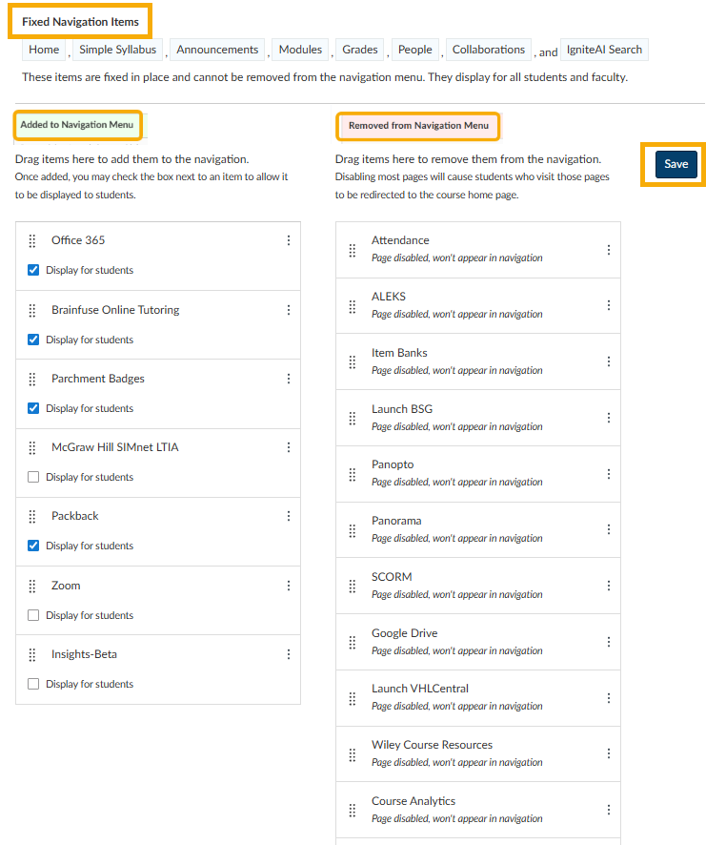Click drag handle next to Attendance
The height and width of the screenshot is (845, 706).
[x=352, y=250]
